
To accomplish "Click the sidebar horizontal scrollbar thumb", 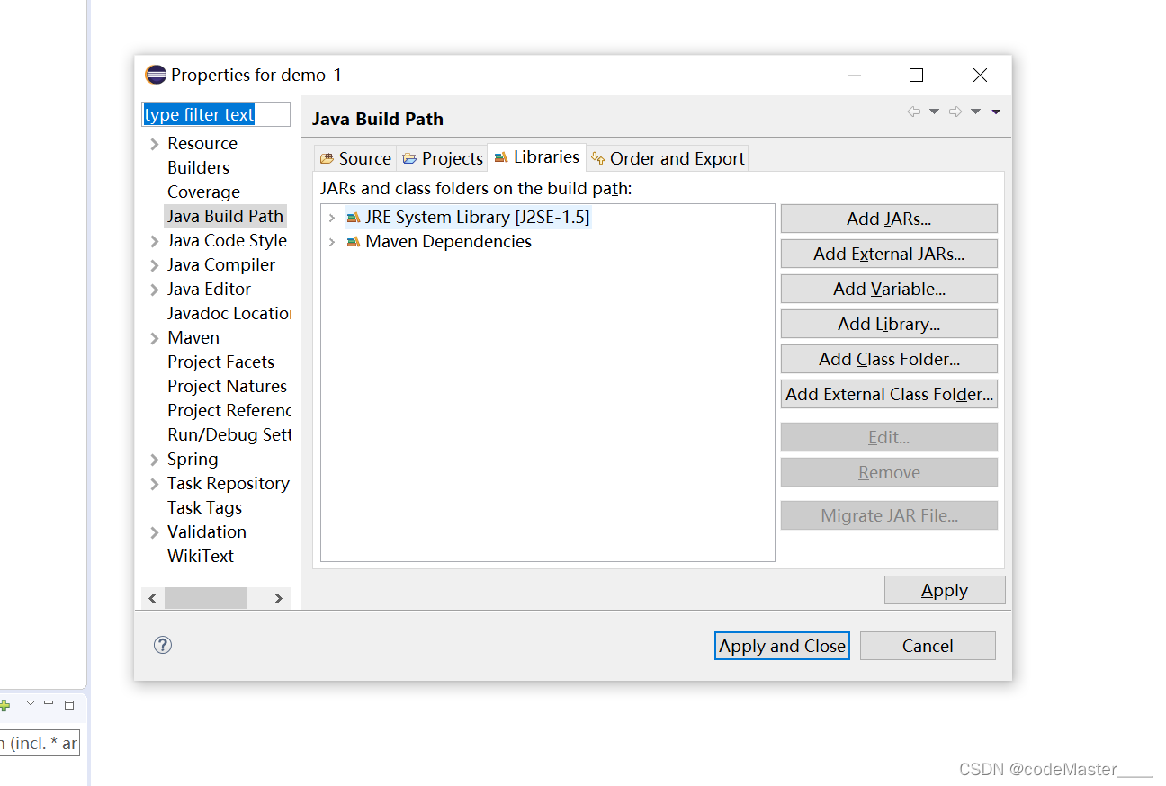I will tap(205, 598).
